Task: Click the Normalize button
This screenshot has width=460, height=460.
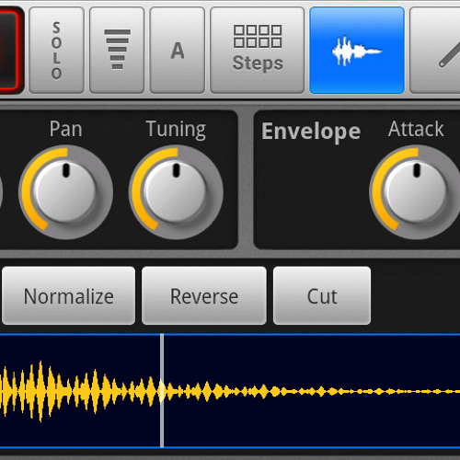Action: pos(68,295)
